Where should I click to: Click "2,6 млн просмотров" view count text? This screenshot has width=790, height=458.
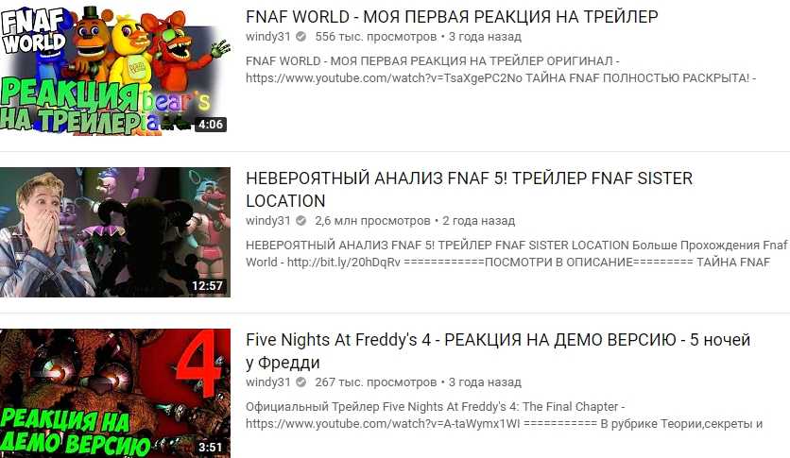373,221
